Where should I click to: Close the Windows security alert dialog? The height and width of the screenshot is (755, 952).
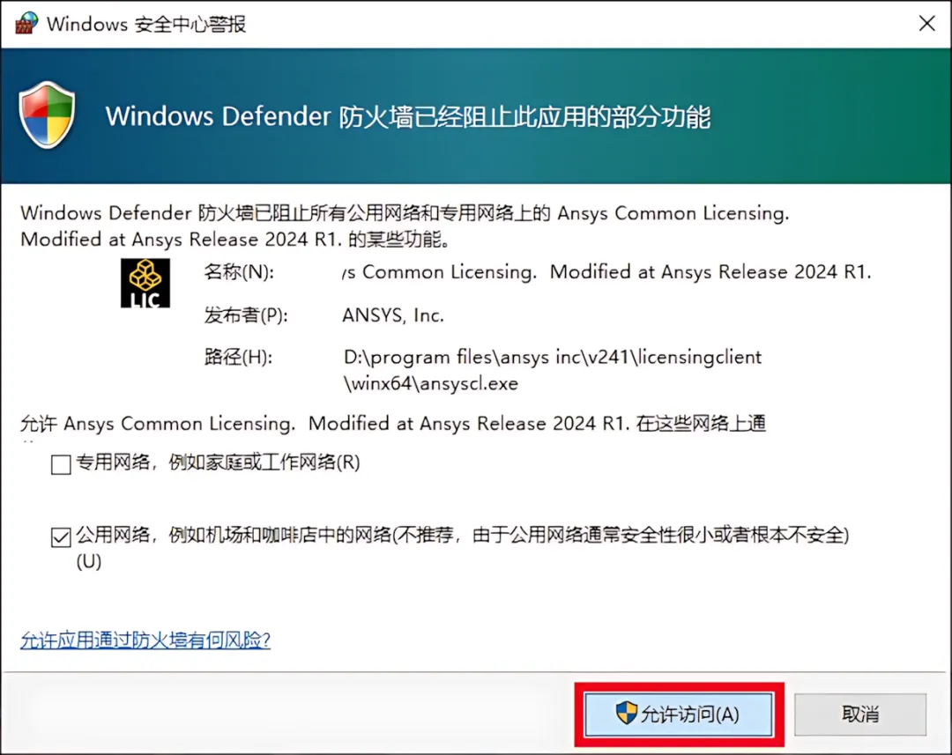pyautogui.click(x=926, y=24)
